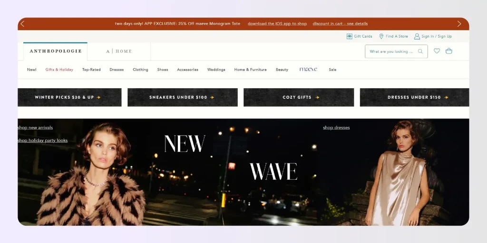The image size is (487, 243).
Task: Open the maeve brand menu
Action: coord(308,70)
